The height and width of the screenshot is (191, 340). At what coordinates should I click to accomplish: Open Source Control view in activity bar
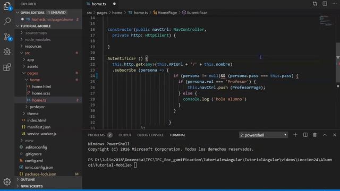[7, 37]
